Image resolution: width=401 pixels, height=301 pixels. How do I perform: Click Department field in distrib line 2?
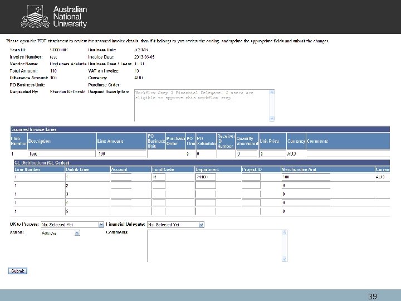(x=206, y=185)
